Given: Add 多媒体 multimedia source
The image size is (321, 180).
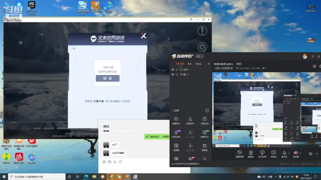Looking at the screenshot, I should 274,154.
